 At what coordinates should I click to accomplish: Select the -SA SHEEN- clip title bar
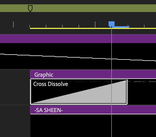93,110
